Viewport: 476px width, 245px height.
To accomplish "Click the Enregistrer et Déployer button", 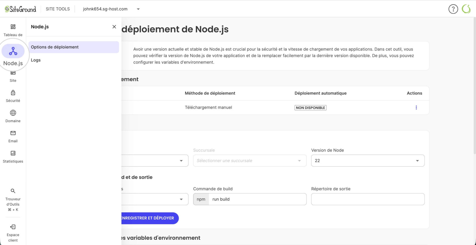I will (150, 218).
